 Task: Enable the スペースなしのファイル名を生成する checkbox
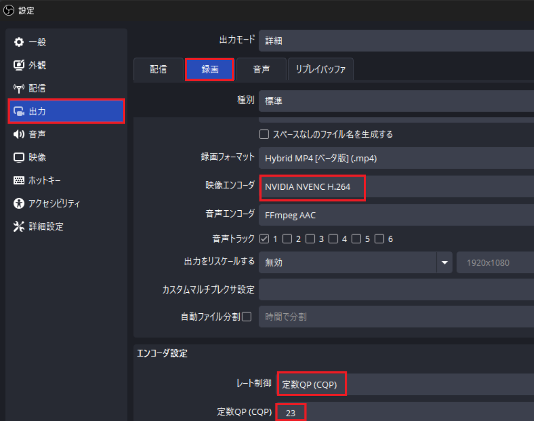[x=264, y=134]
